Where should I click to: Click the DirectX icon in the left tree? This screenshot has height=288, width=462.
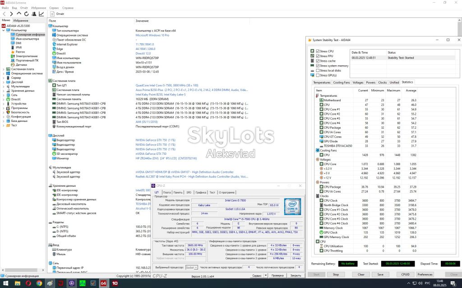8,99
